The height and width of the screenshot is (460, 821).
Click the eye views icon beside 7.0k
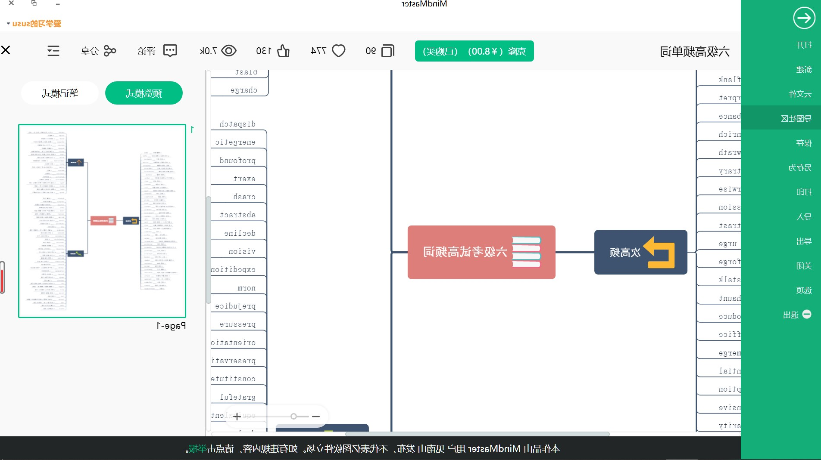tap(229, 51)
